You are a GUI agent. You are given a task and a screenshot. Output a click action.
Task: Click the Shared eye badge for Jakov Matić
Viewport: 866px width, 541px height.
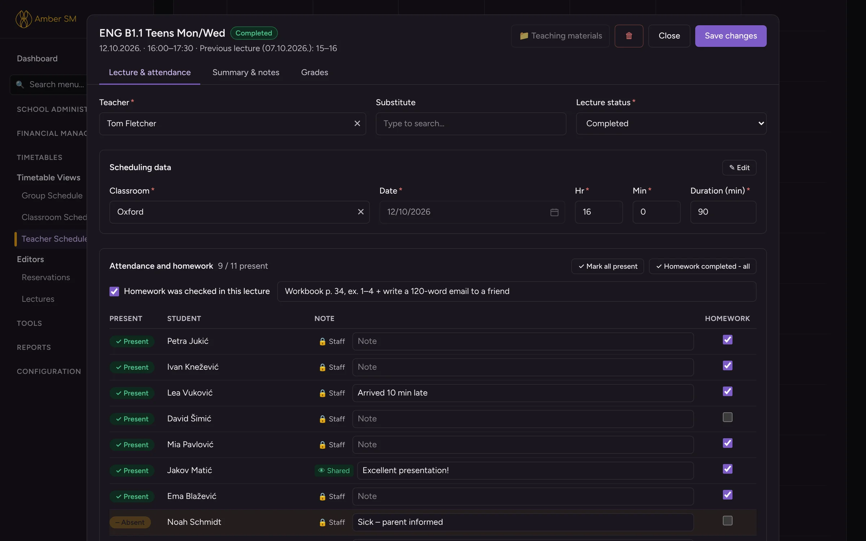click(x=334, y=470)
